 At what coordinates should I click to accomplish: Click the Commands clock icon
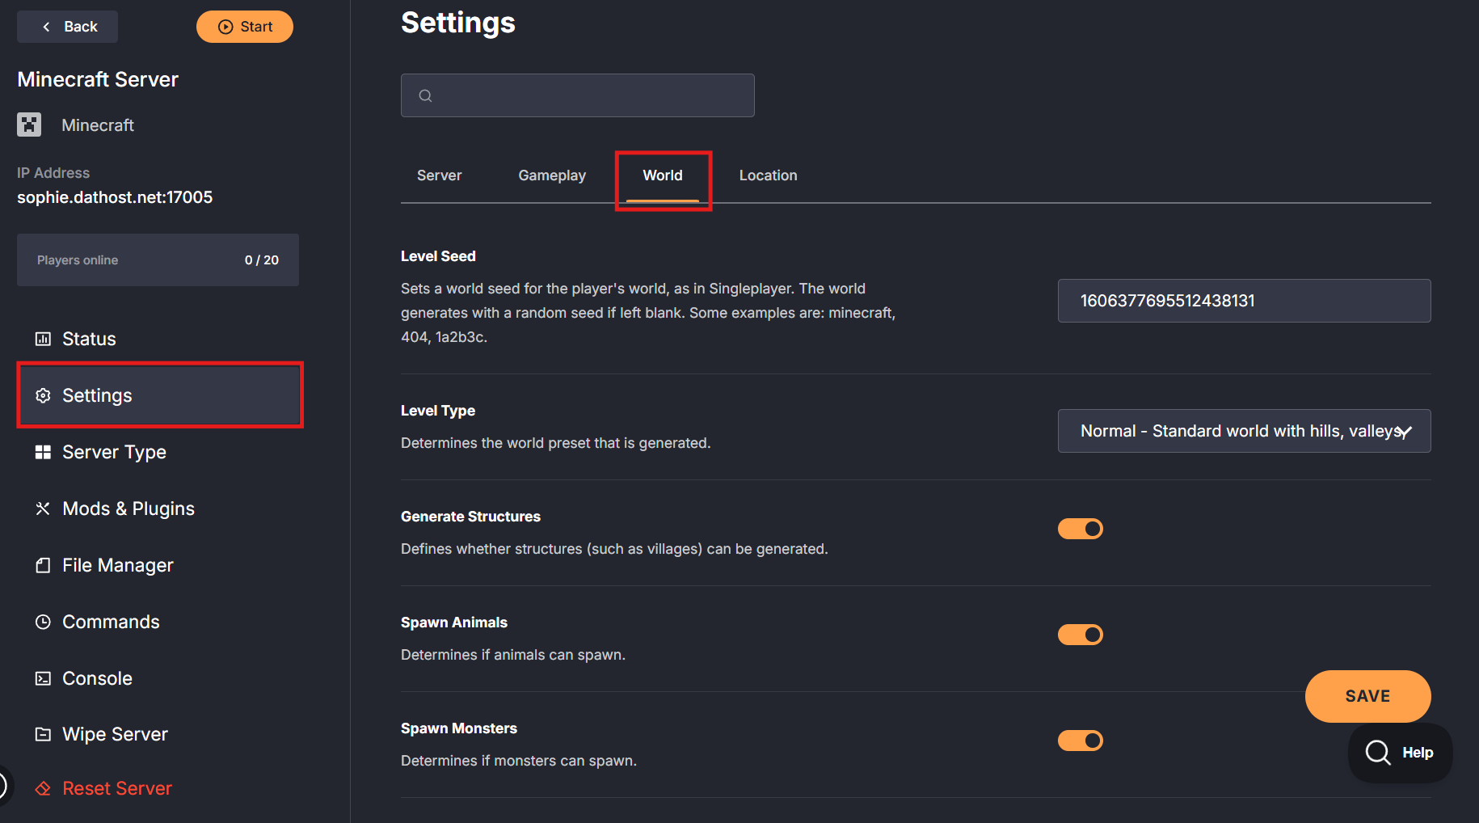[43, 622]
